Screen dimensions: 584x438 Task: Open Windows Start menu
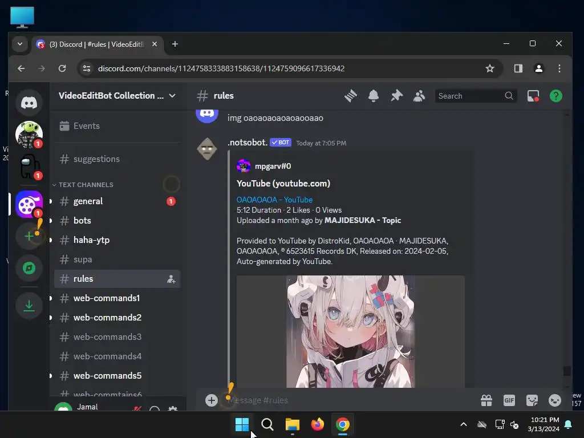242,424
